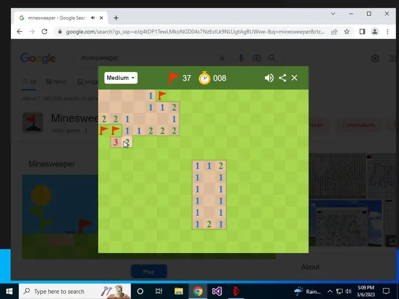The height and width of the screenshot is (299, 399).
Task: Switch to Chrome in taskbar
Action: 198,291
